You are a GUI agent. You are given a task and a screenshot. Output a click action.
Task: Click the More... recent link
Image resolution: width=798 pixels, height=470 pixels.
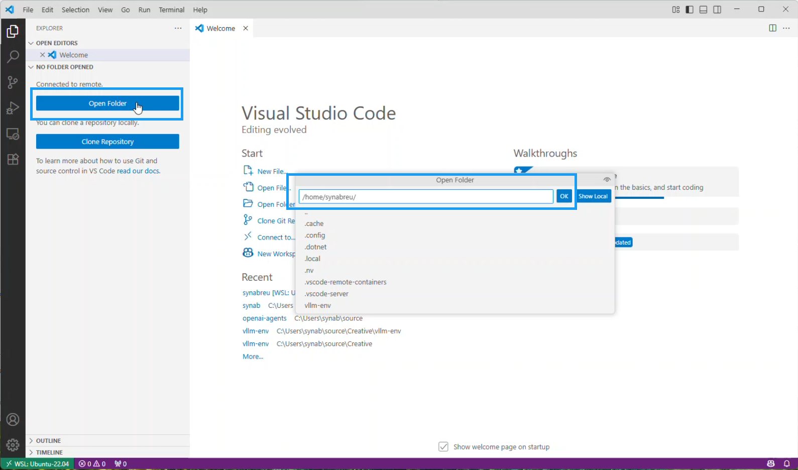(x=253, y=357)
